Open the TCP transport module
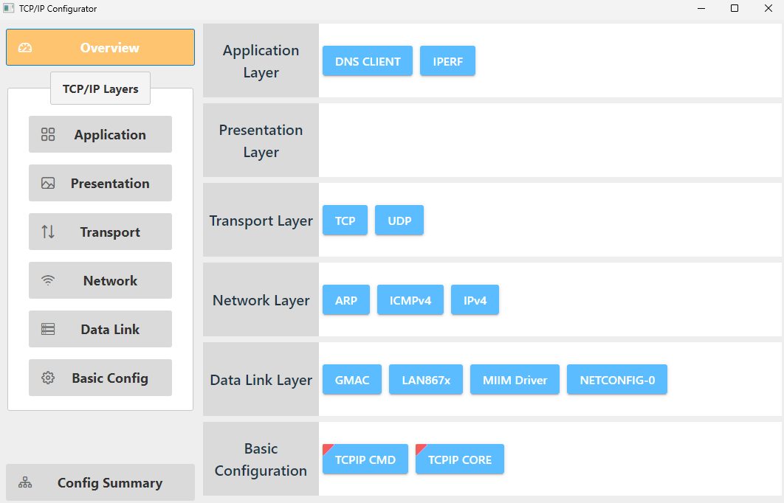784x503 pixels. pyautogui.click(x=345, y=221)
